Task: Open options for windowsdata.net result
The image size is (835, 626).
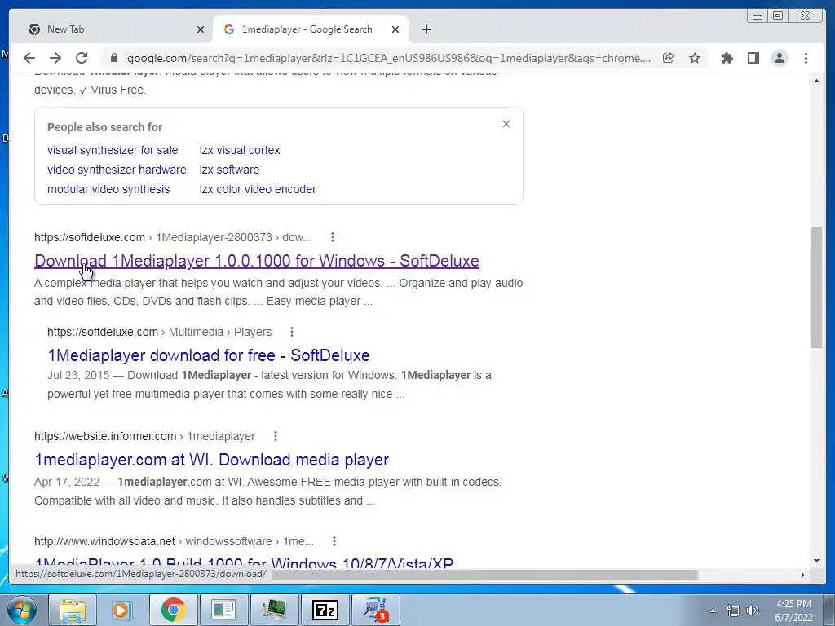Action: 334,541
